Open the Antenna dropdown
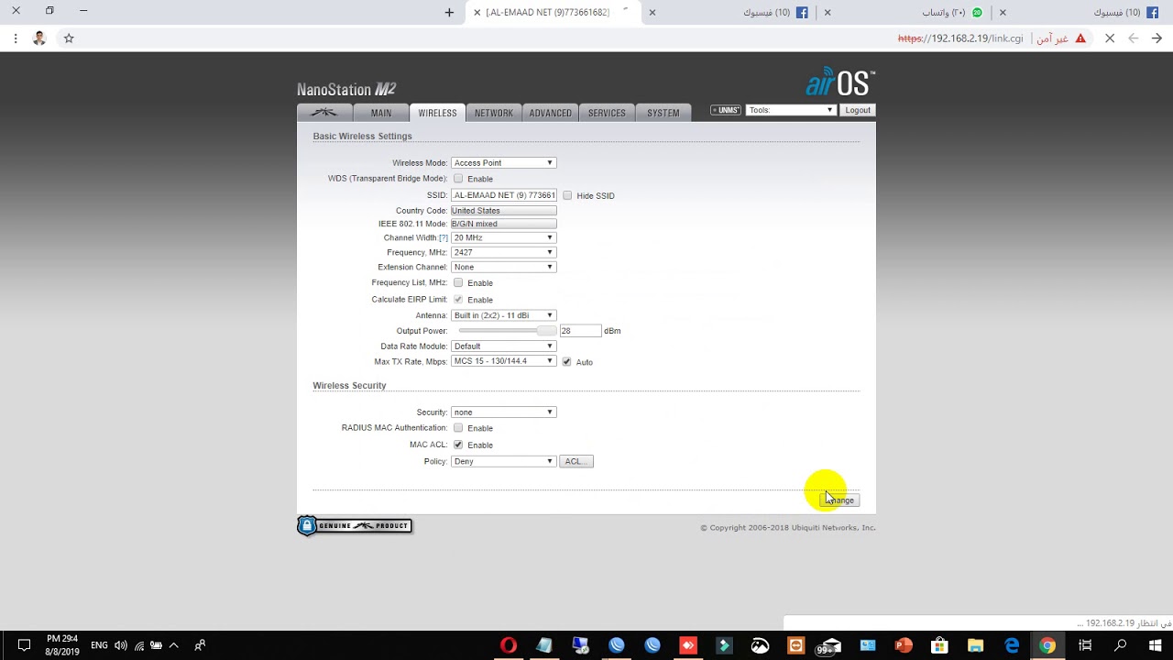The image size is (1173, 660). point(503,315)
